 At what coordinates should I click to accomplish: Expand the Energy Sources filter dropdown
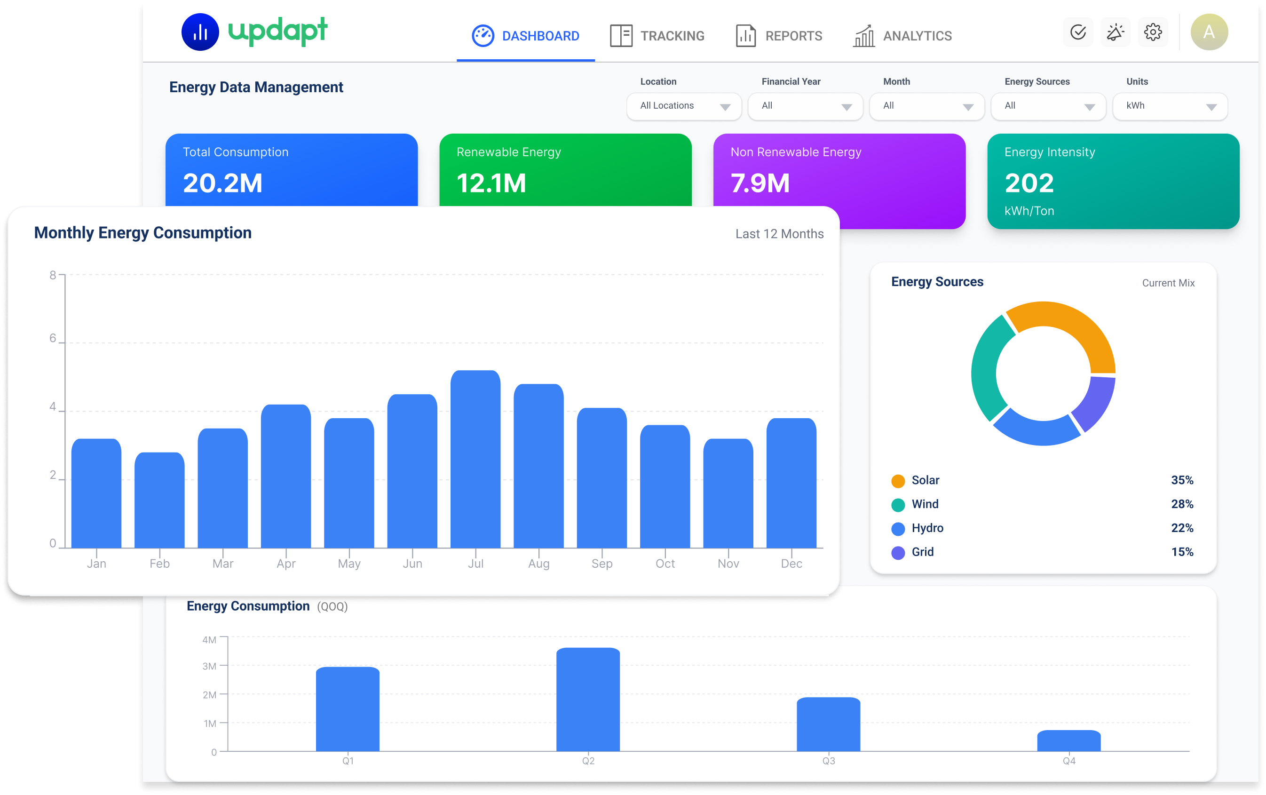click(1048, 106)
